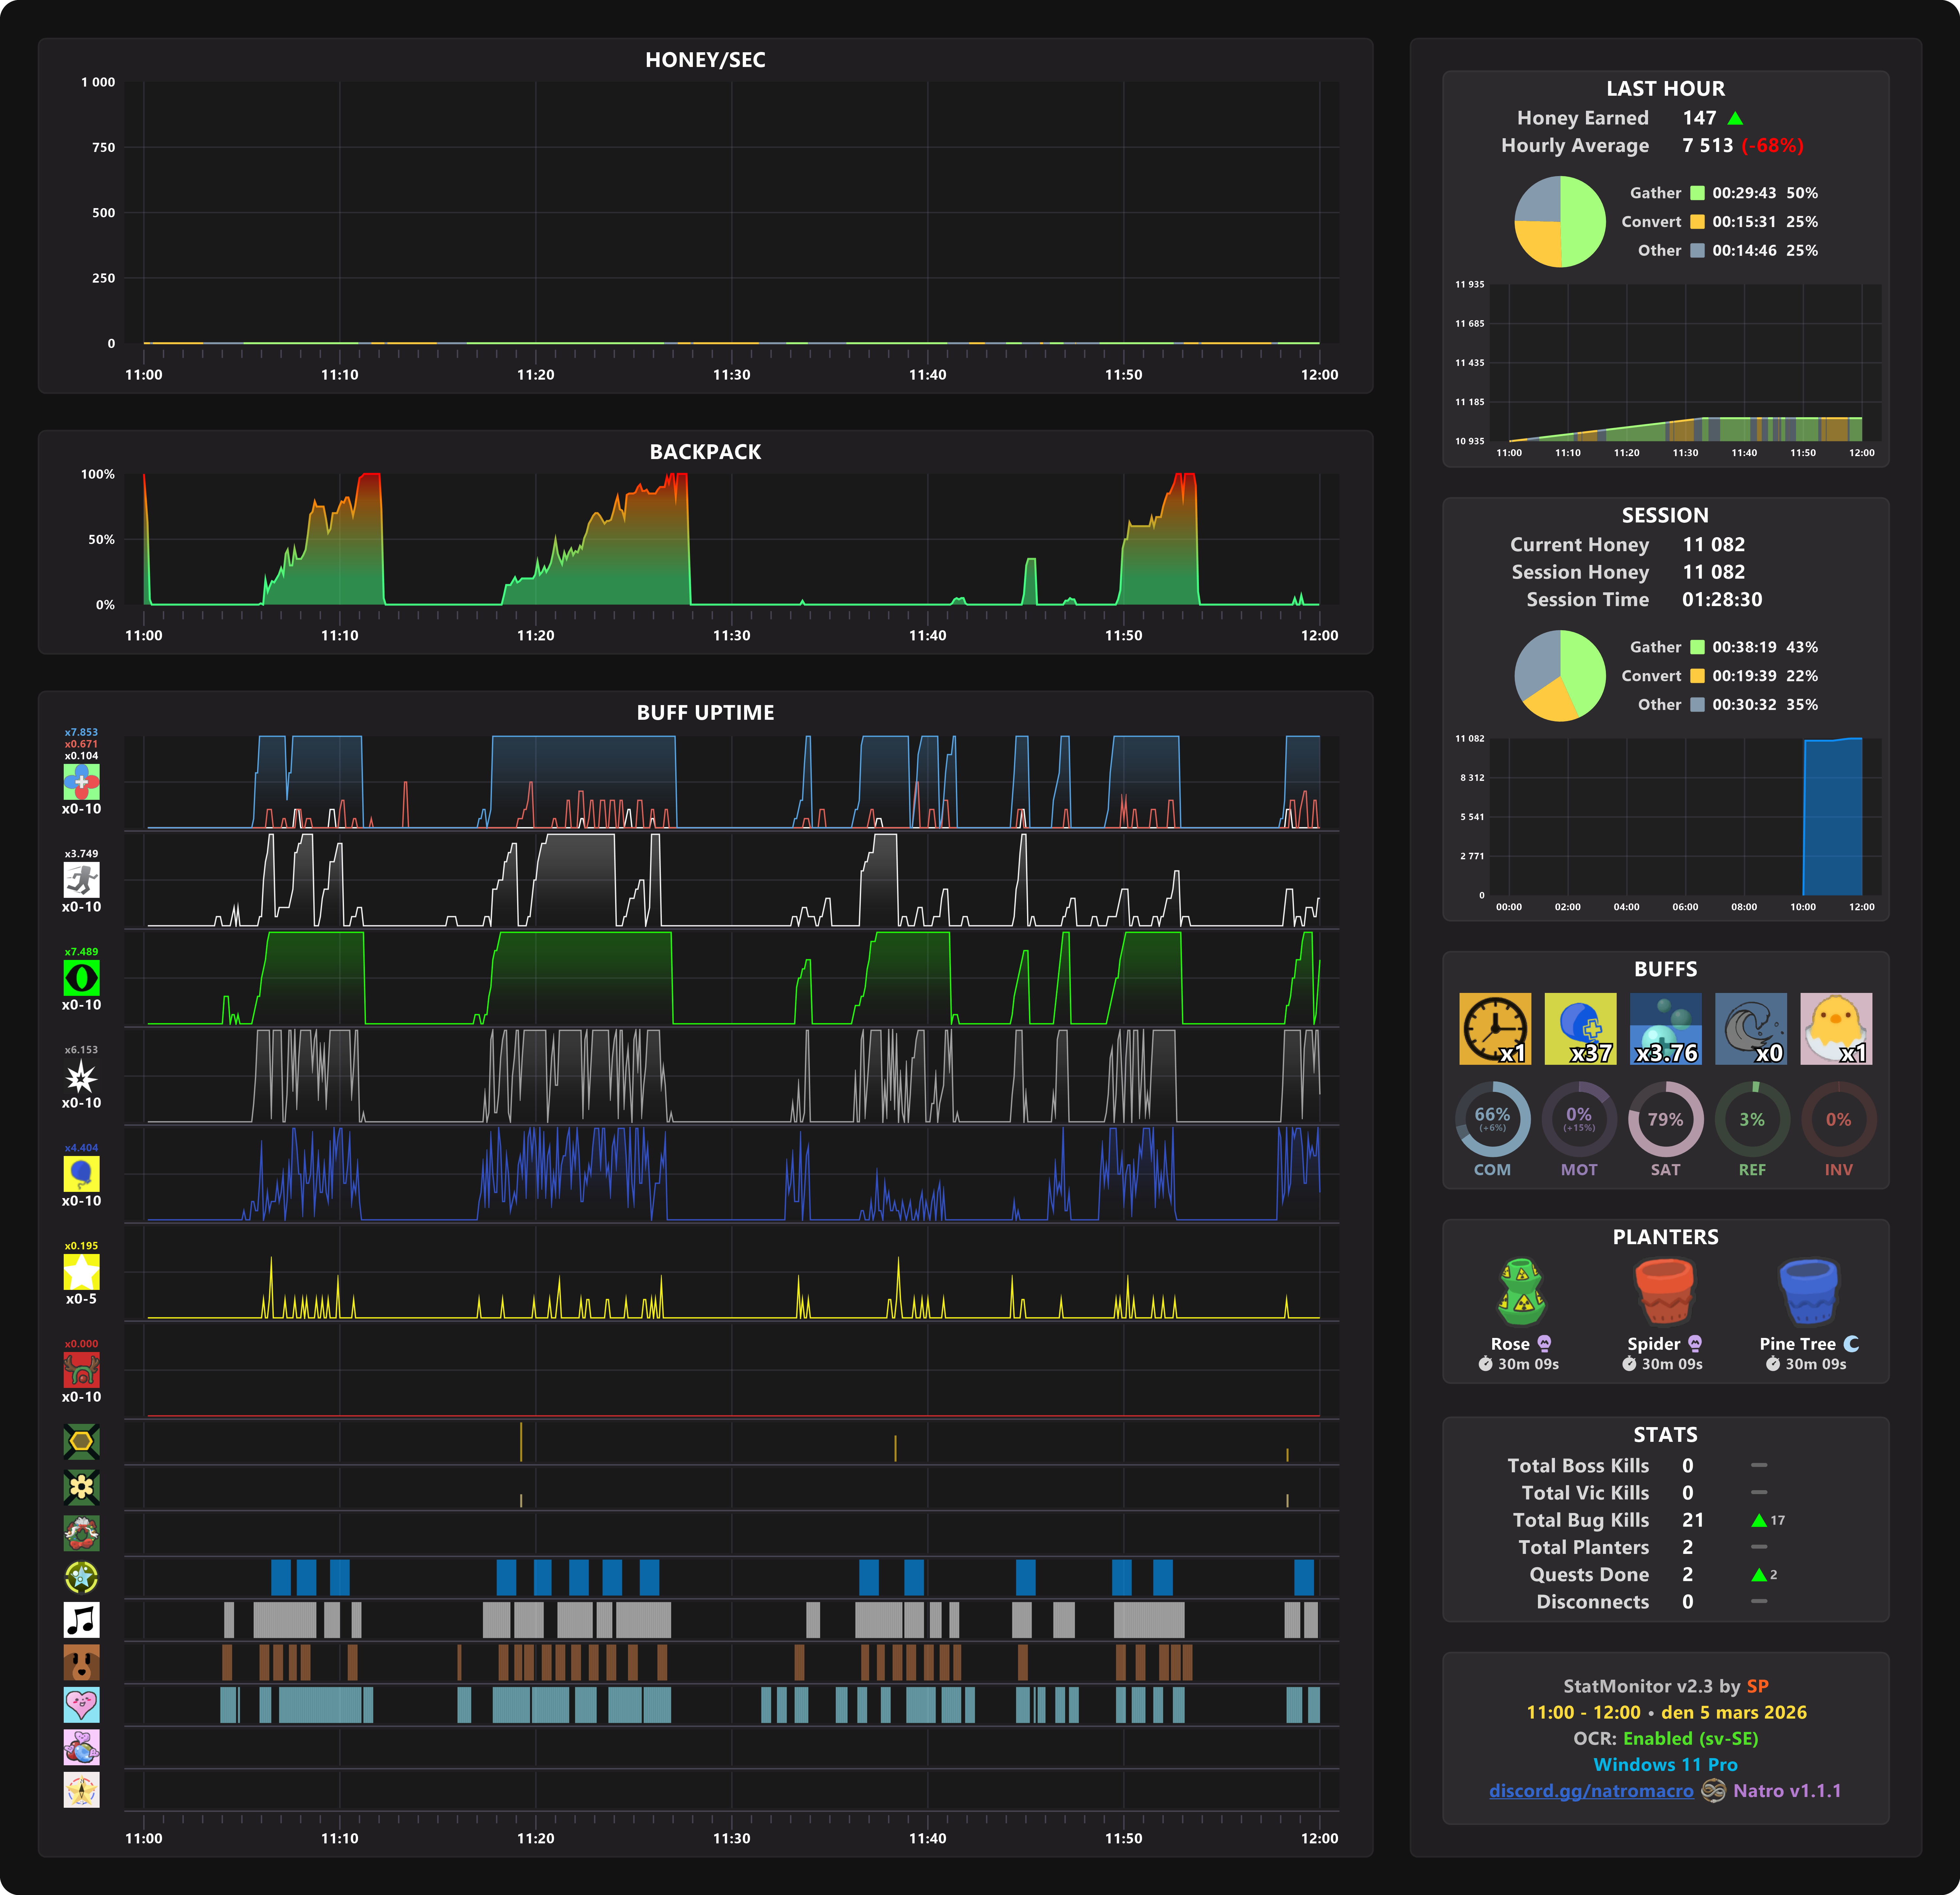Click the green Gather legend swatch in Last Hour
The width and height of the screenshot is (1960, 1895).
1697,193
